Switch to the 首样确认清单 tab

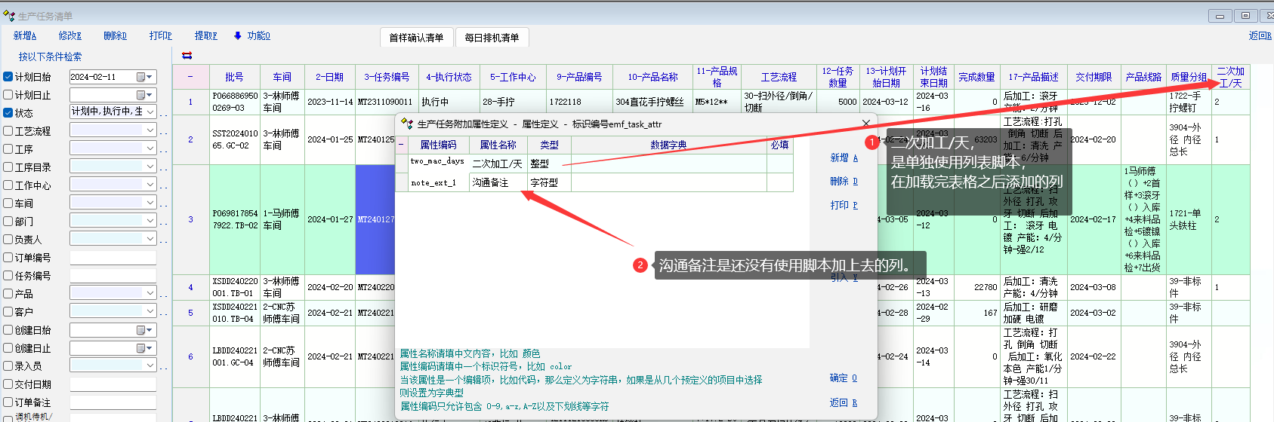(x=416, y=38)
